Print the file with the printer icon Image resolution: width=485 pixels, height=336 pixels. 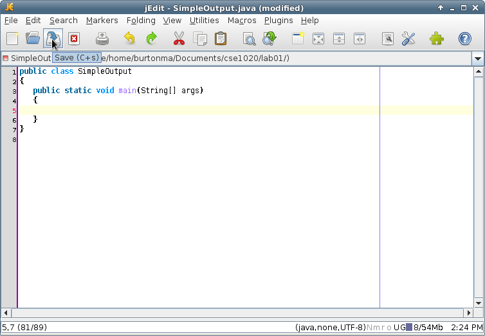[102, 39]
